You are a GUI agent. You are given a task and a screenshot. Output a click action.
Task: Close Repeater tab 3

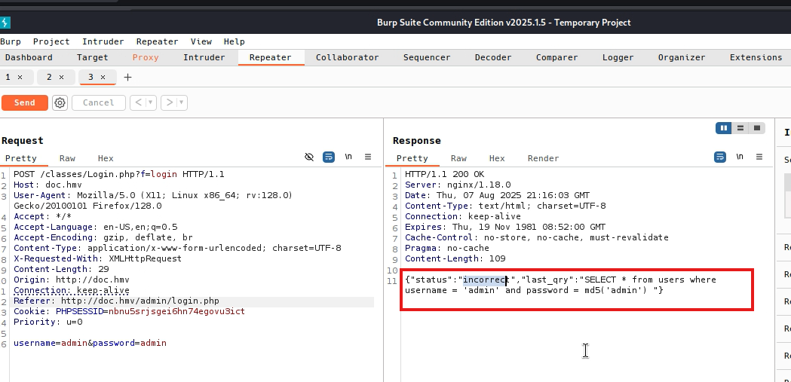103,77
